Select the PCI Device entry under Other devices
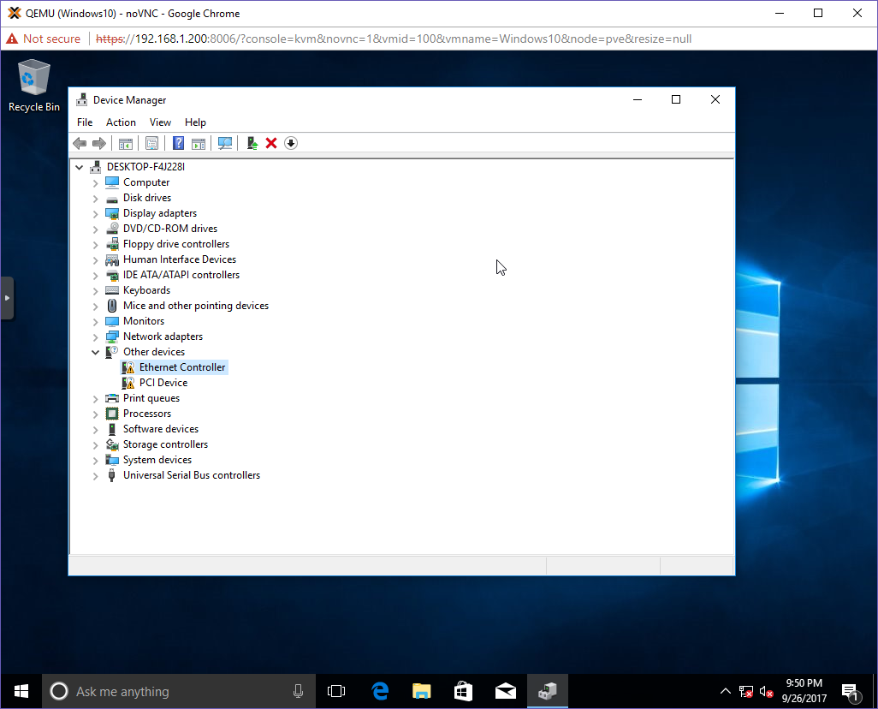This screenshot has width=878, height=709. tap(164, 382)
